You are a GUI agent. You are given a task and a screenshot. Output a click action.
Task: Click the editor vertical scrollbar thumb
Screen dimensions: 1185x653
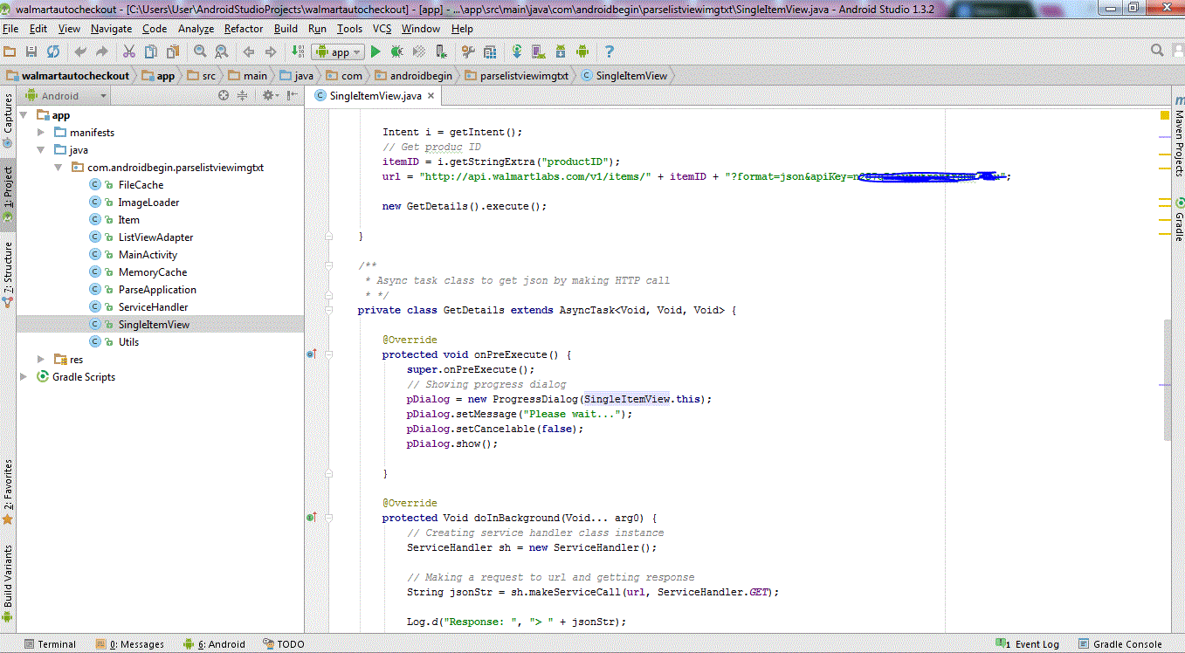coord(1166,380)
